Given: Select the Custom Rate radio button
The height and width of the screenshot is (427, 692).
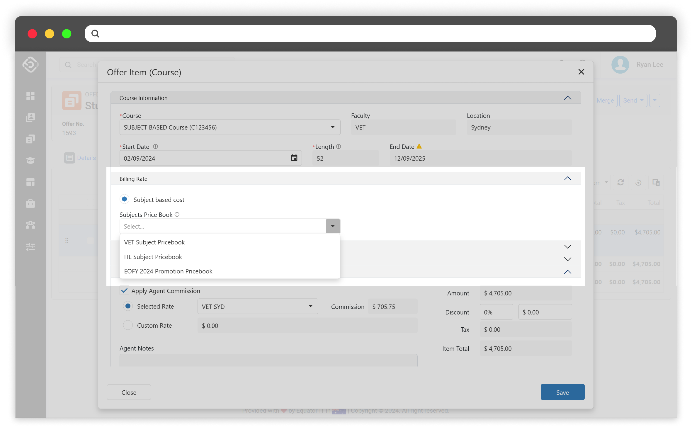Looking at the screenshot, I should (128, 325).
